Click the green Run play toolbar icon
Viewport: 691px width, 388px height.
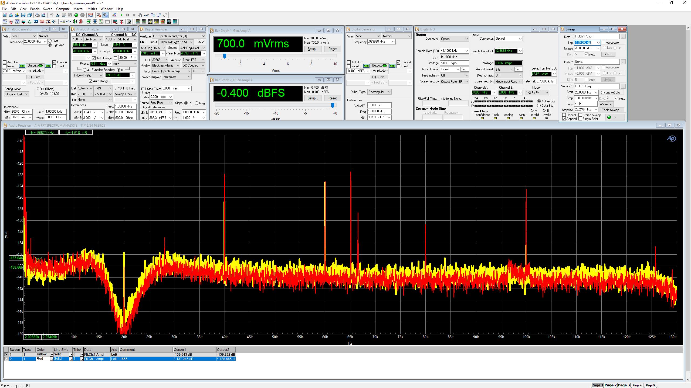tap(122, 15)
